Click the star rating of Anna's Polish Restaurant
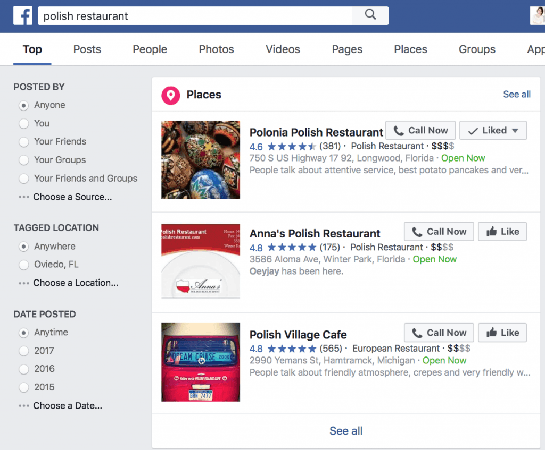The width and height of the screenshot is (545, 450). (292, 248)
